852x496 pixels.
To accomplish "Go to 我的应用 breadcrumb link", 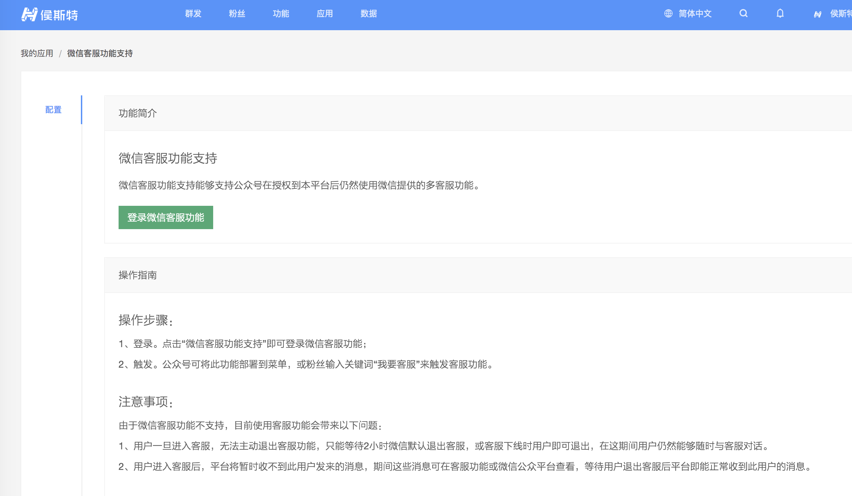I will pos(37,53).
